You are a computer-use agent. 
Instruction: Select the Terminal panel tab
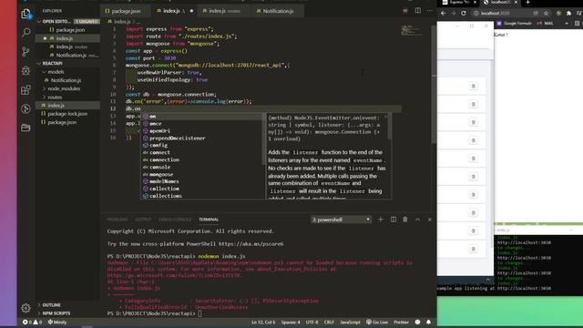[209, 220]
